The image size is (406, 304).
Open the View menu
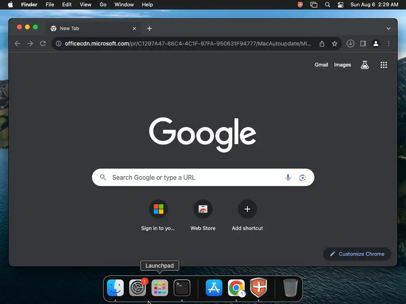pyautogui.click(x=86, y=5)
